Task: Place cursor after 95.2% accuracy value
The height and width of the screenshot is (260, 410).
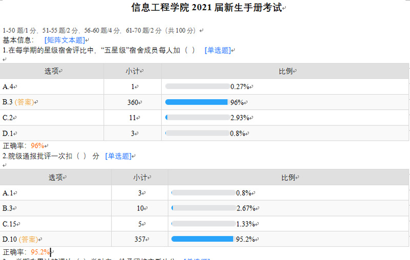Action: coord(50,252)
